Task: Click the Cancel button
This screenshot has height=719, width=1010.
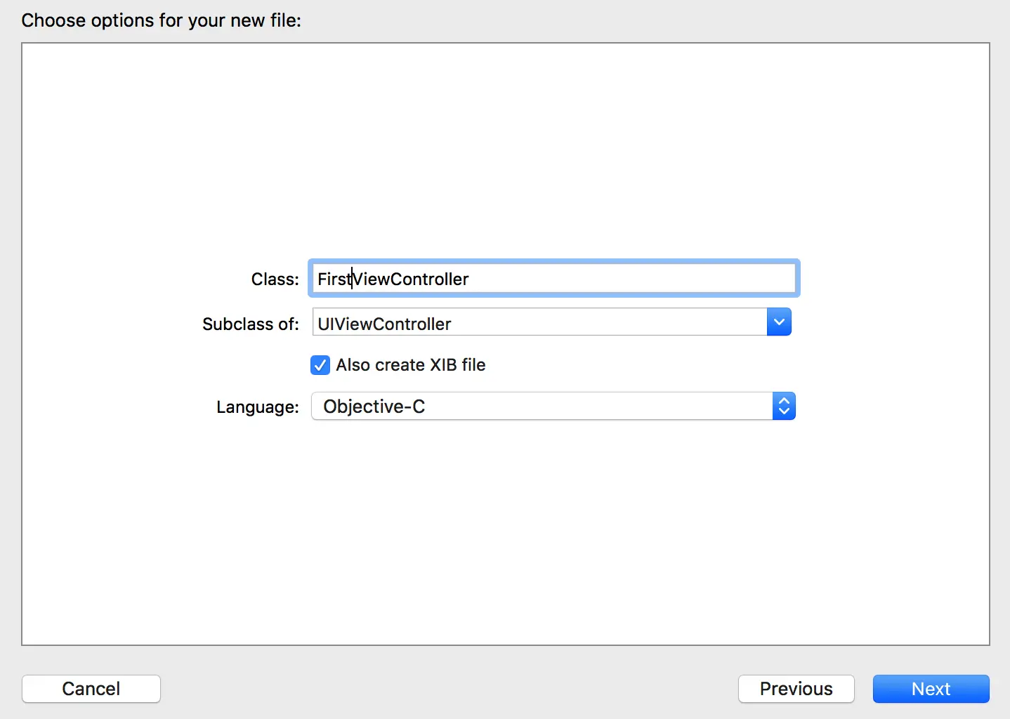Action: click(91, 689)
